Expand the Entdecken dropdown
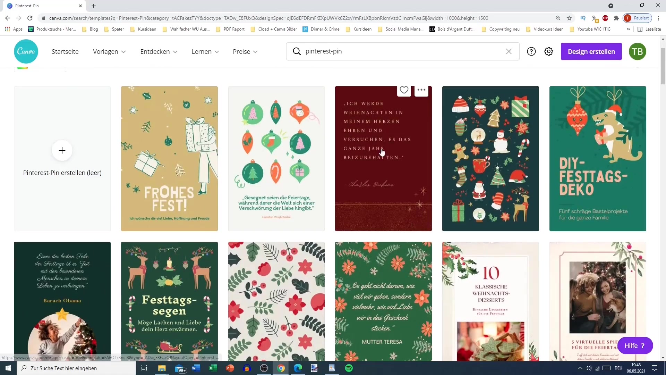Screen dimensions: 666x375 click(x=159, y=51)
